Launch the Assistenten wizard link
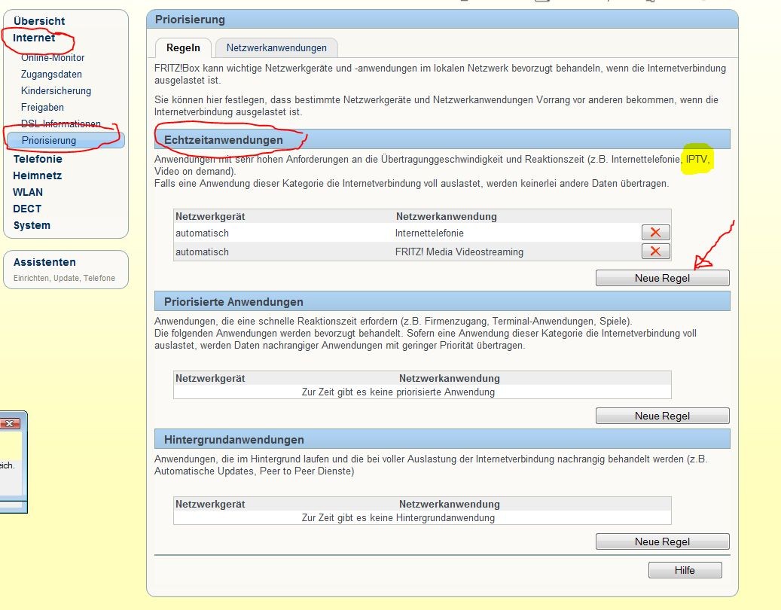The height and width of the screenshot is (610, 781). point(44,262)
